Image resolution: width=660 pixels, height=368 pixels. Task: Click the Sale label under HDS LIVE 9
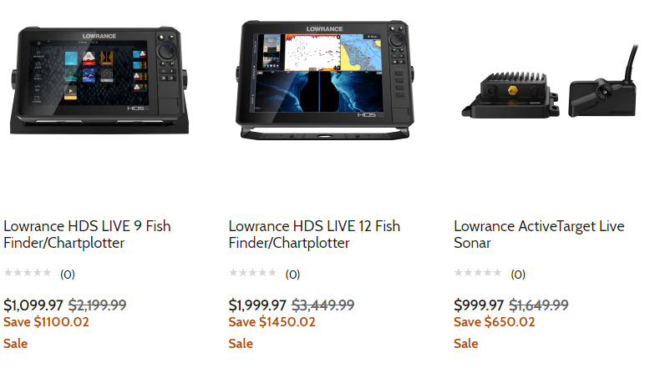point(16,344)
